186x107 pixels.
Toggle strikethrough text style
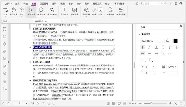pos(163,47)
